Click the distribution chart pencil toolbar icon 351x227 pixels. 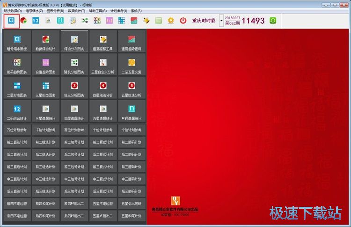73,21
